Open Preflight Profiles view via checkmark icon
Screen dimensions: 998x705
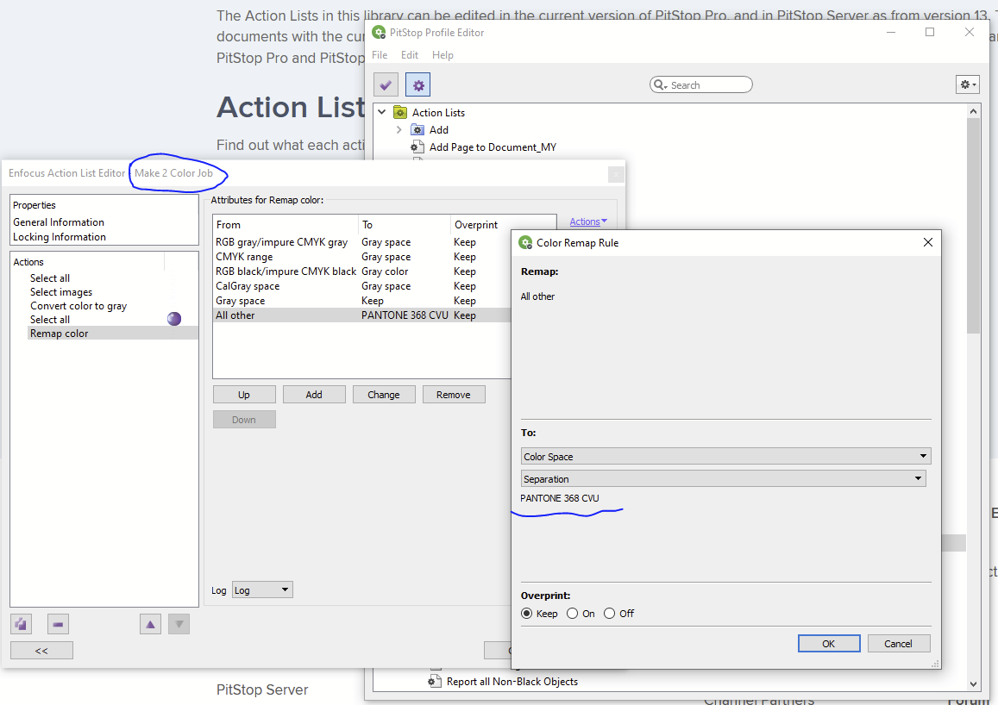pos(386,84)
